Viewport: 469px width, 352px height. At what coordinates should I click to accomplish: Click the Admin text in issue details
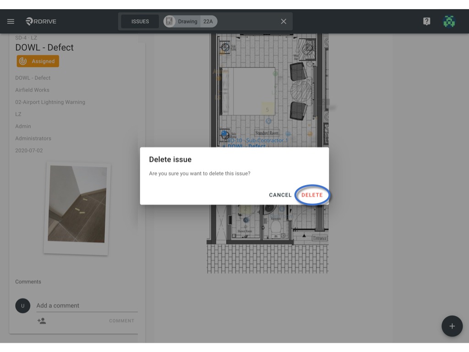tap(23, 126)
